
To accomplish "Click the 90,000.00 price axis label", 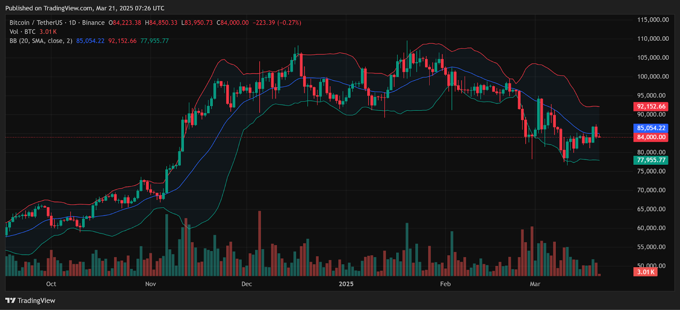I will click(651, 114).
